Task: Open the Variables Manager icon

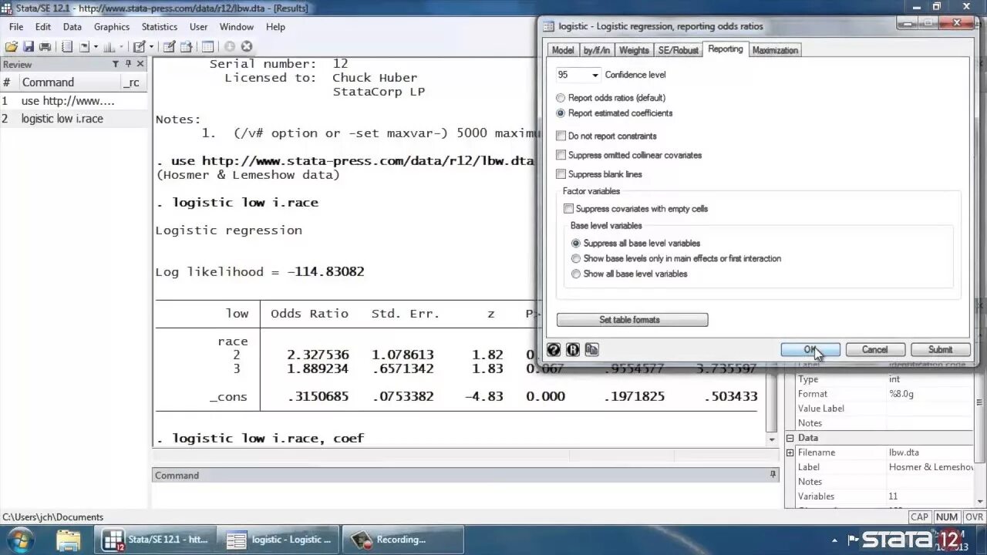Action: (x=208, y=46)
